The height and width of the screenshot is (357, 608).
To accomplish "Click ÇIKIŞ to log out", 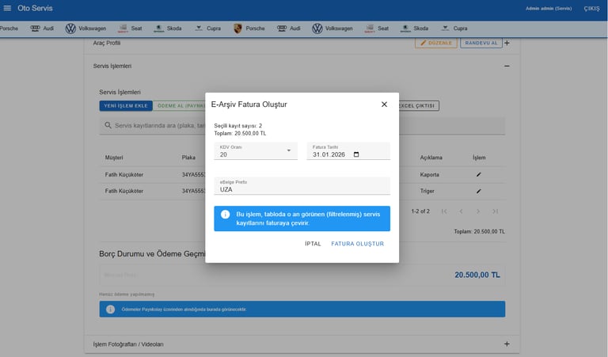I will coord(591,9).
